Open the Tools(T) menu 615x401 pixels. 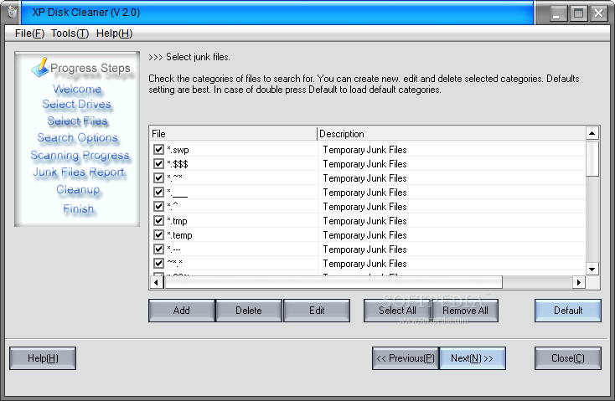click(70, 33)
